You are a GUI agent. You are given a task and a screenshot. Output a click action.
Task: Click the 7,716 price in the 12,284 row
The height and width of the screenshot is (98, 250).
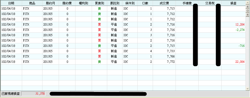coord(171,25)
